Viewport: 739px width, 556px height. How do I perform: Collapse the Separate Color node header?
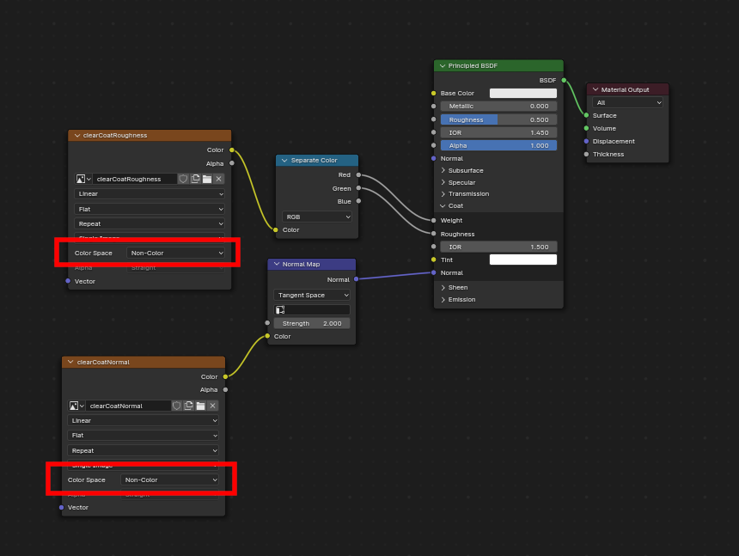coord(284,160)
